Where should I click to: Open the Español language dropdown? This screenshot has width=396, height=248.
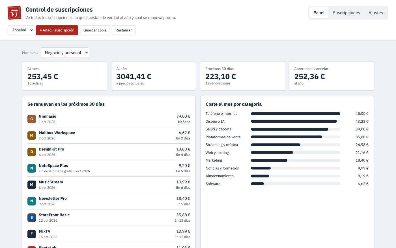(21, 30)
